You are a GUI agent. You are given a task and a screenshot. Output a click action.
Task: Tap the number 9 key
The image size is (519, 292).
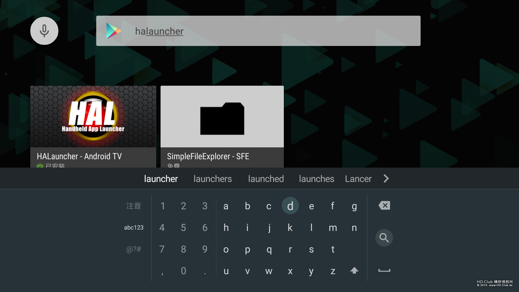click(x=205, y=249)
